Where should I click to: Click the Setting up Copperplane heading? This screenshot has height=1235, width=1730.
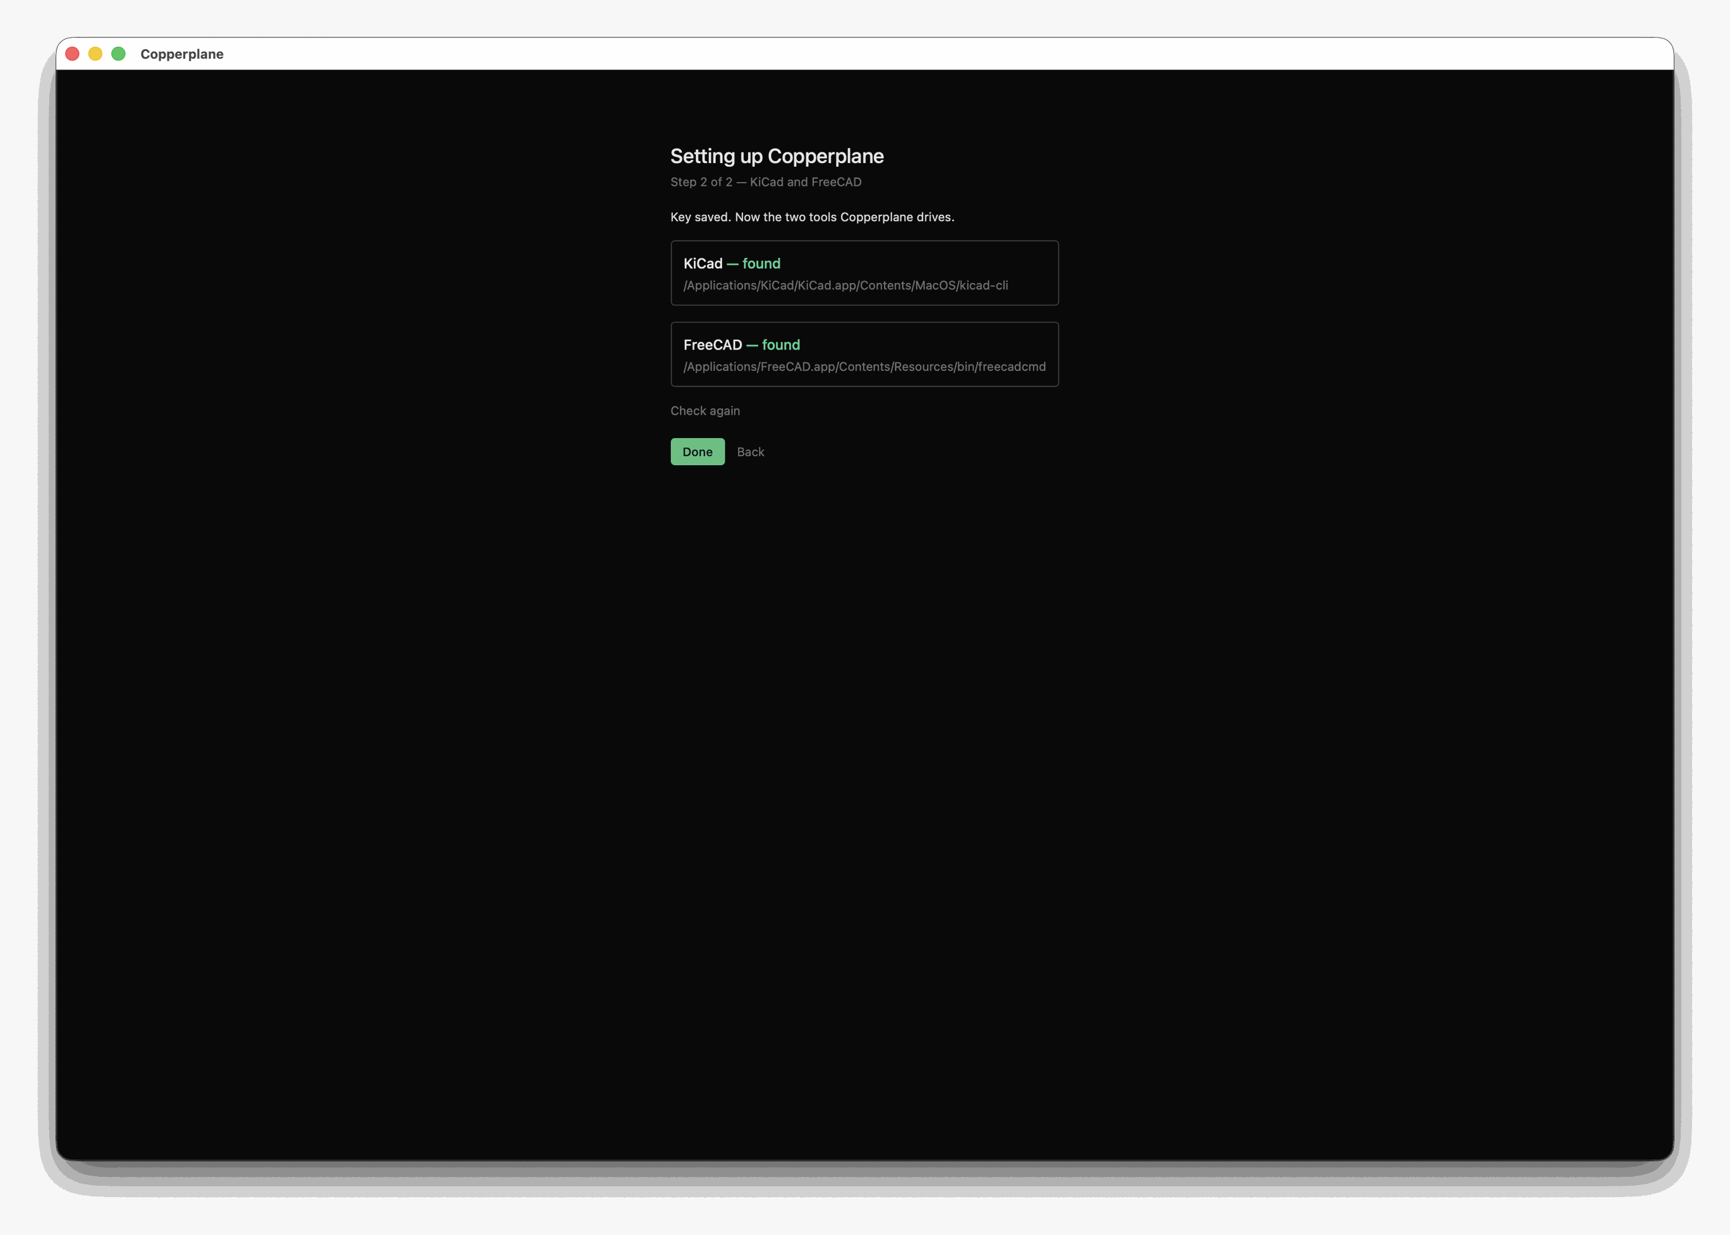point(777,156)
